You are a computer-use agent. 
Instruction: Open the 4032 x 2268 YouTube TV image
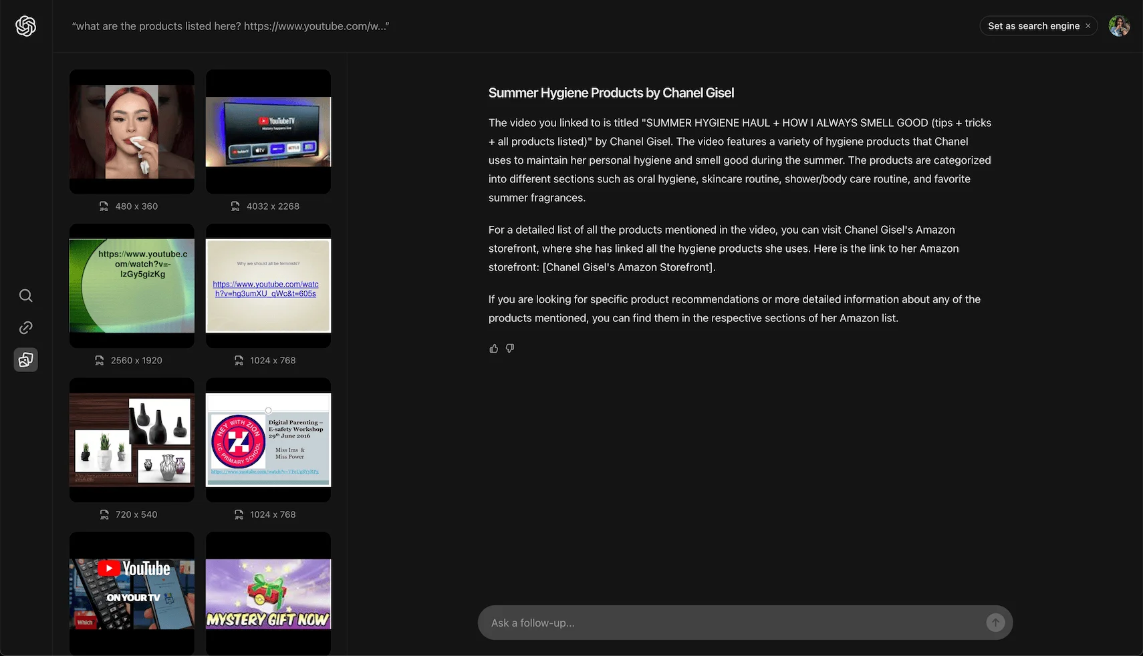pyautogui.click(x=268, y=131)
